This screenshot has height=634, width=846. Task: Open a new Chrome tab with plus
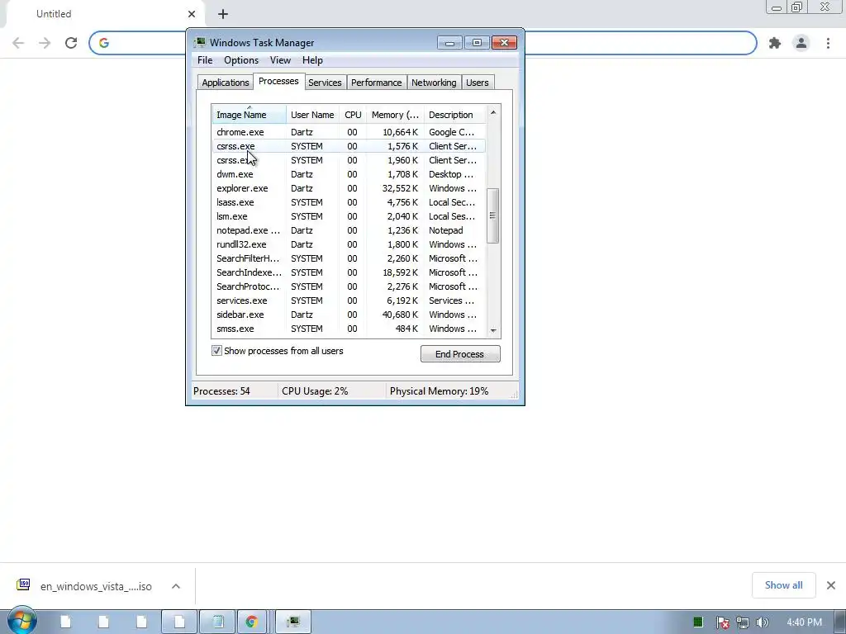tap(223, 14)
